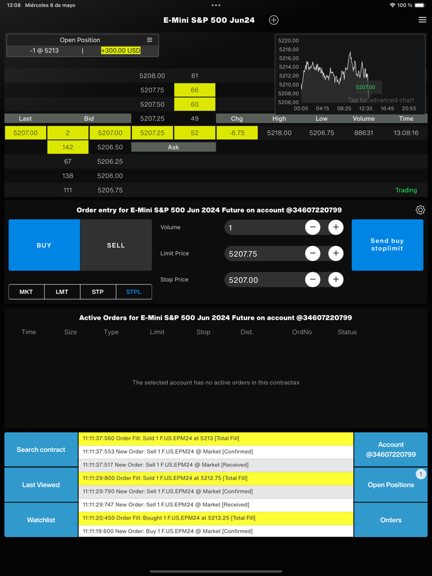Tap the price chart for advanced chart
Screen dimensions: 432x576
point(351,73)
